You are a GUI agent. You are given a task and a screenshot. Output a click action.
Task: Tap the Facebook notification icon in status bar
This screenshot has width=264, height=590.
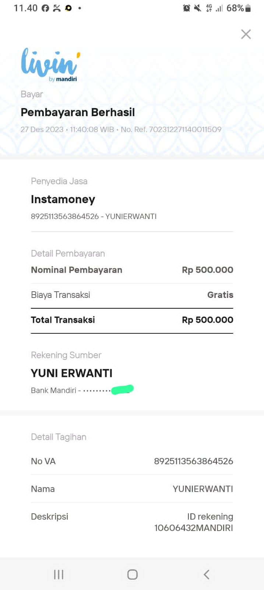[45, 8]
